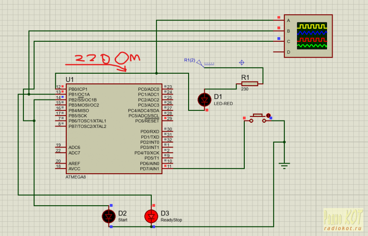Click the PC5/ADC5/SCL pin label
Image resolution: width=368 pixels, height=236 pixels.
tap(144, 115)
